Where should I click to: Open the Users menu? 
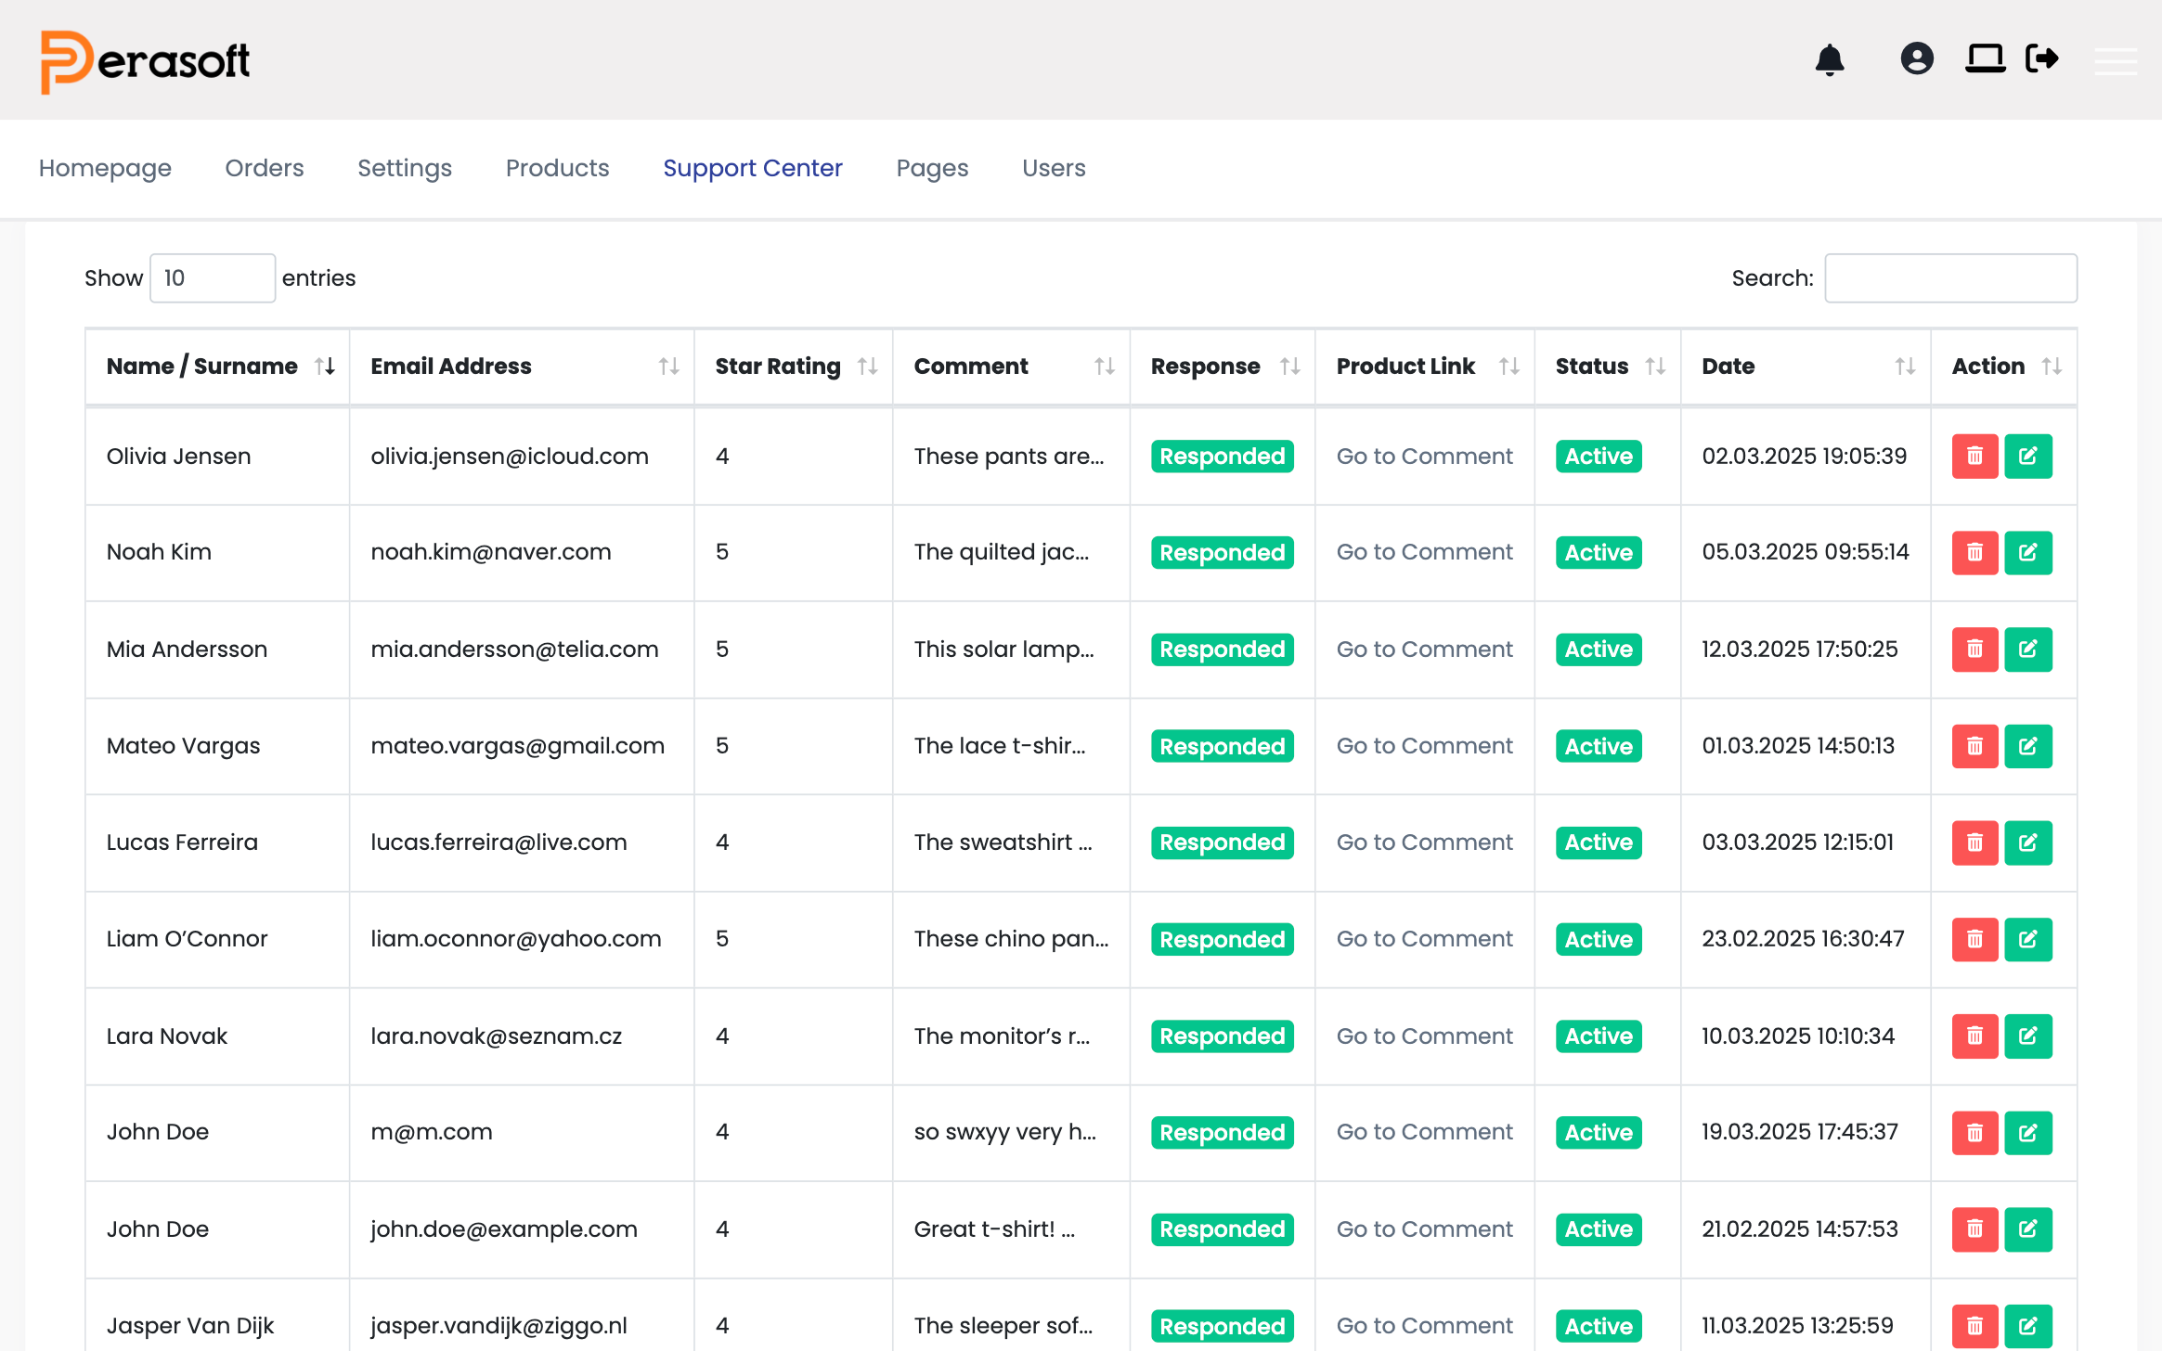pyautogui.click(x=1054, y=168)
